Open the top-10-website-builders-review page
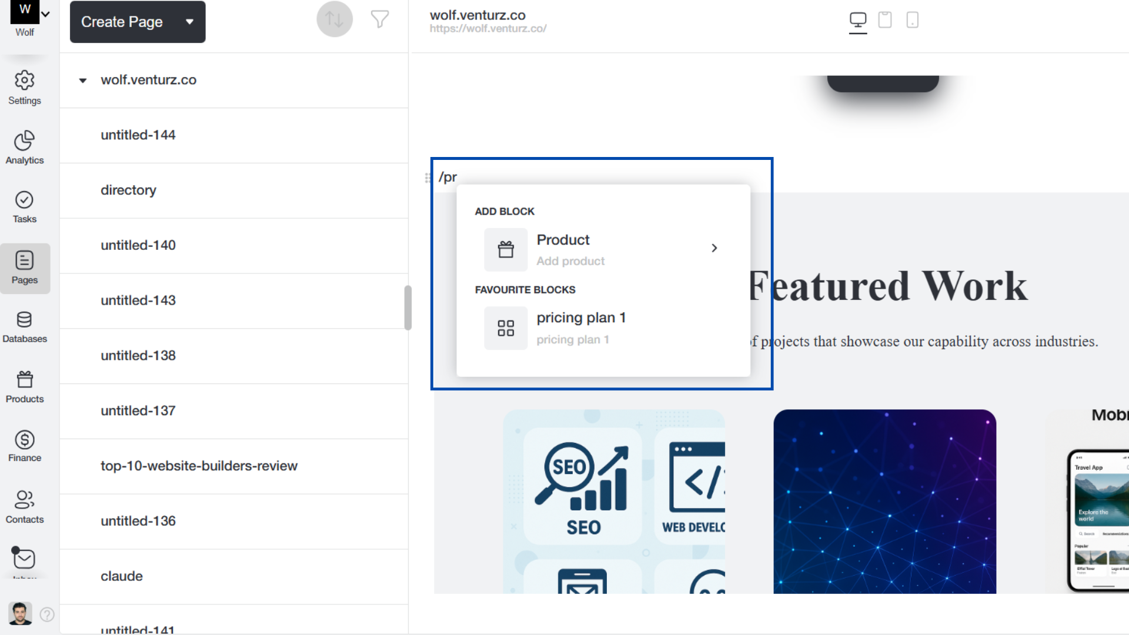This screenshot has height=635, width=1129. pyautogui.click(x=199, y=466)
